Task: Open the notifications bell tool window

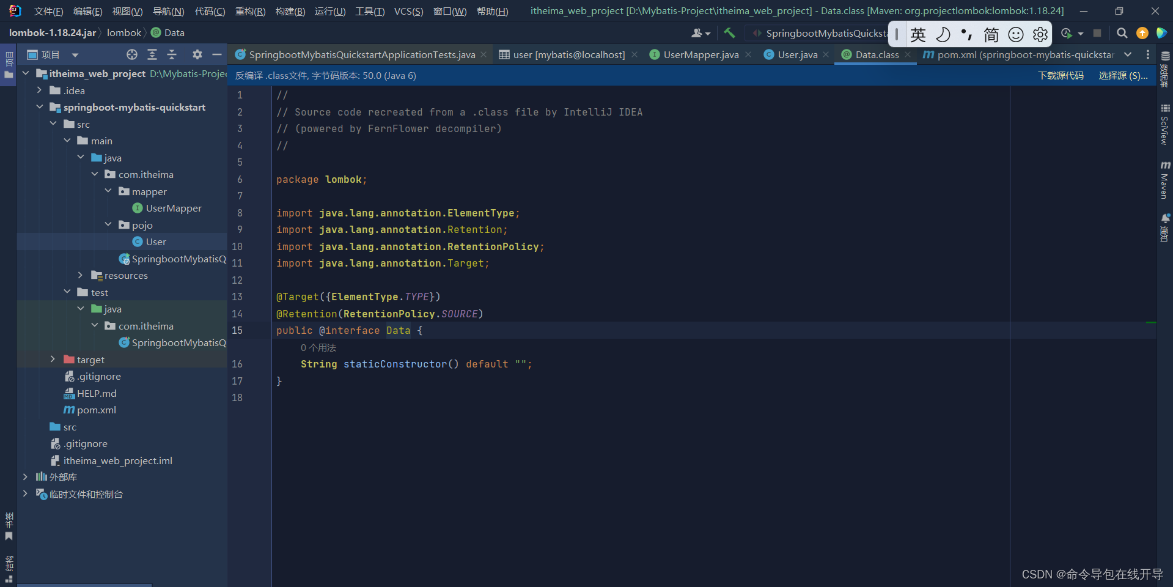Action: [x=1165, y=227]
